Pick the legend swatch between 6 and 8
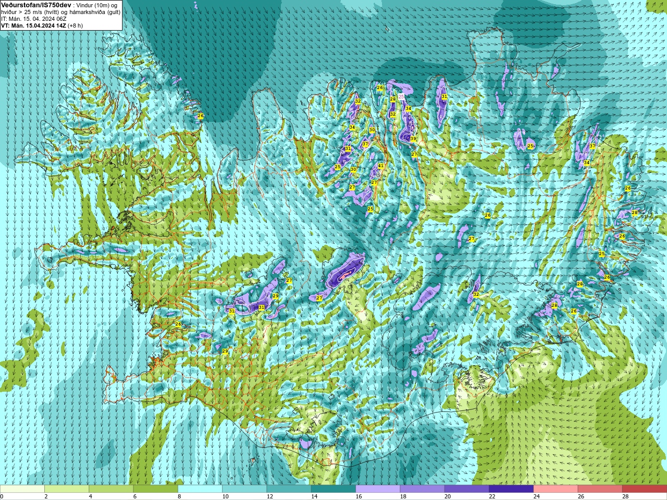The height and width of the screenshot is (500, 667). click(155, 489)
